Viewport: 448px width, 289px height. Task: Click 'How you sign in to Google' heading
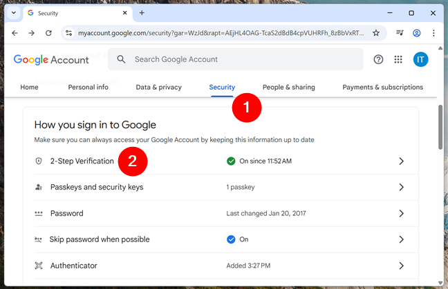(95, 125)
